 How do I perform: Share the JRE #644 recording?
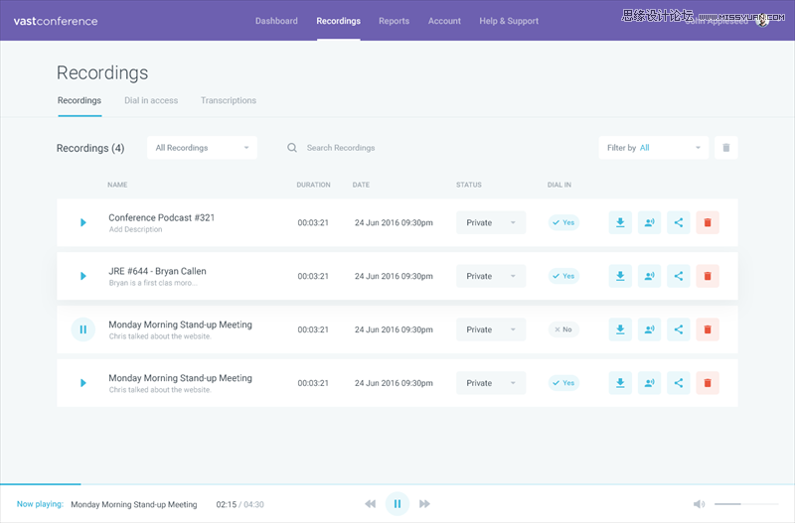(x=679, y=276)
